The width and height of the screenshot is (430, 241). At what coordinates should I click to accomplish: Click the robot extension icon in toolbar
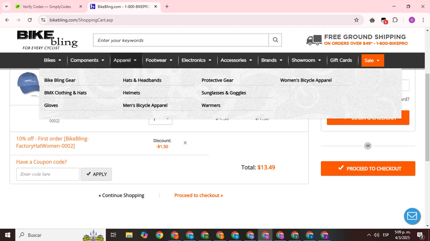[x=372, y=20]
